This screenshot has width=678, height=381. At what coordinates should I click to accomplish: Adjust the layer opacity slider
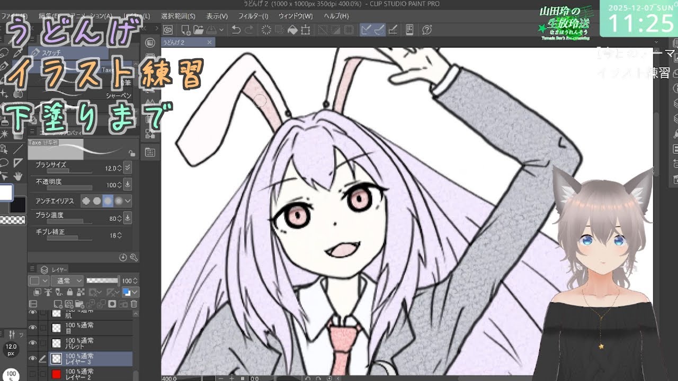pyautogui.click(x=102, y=280)
